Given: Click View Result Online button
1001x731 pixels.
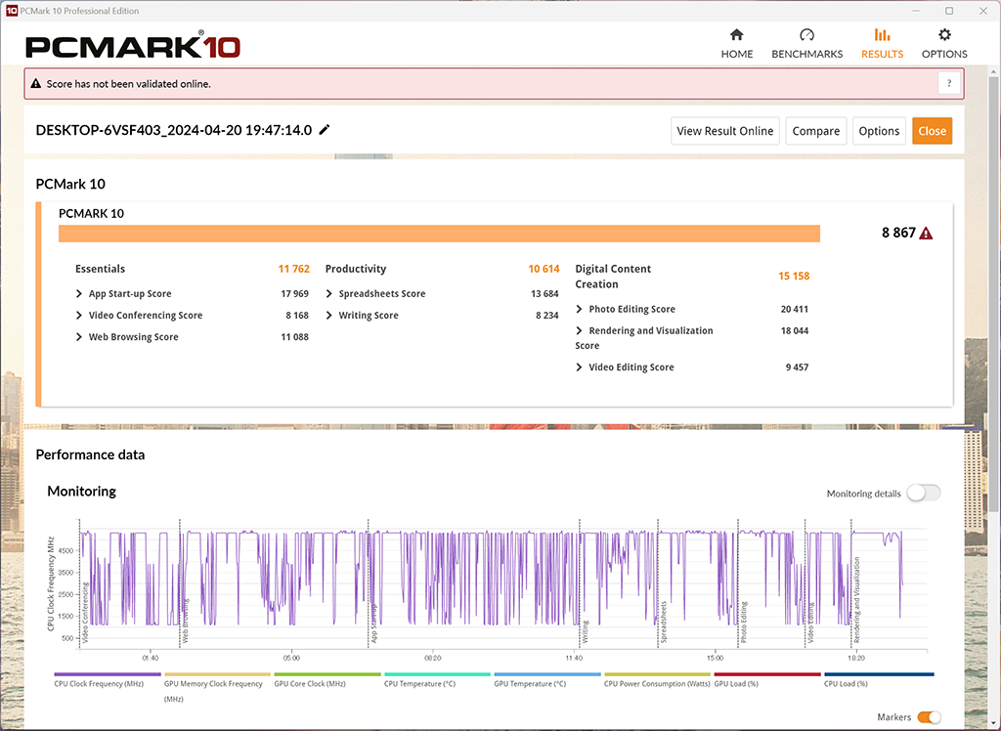Looking at the screenshot, I should pos(724,131).
